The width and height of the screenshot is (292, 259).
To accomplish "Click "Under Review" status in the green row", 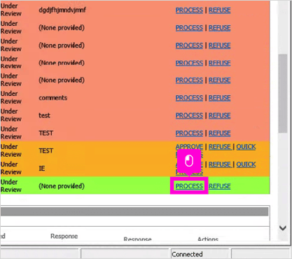I will click(11, 185).
